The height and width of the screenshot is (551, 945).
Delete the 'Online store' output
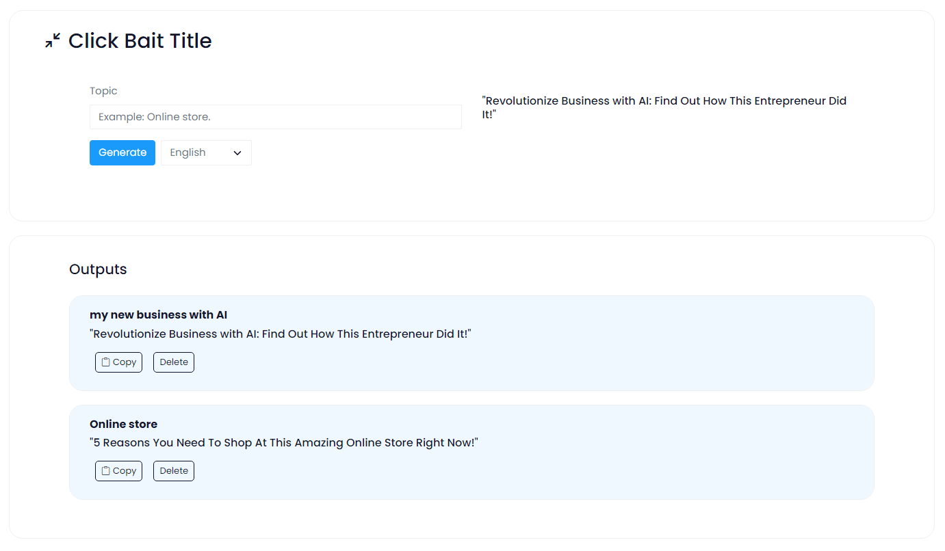click(x=174, y=471)
